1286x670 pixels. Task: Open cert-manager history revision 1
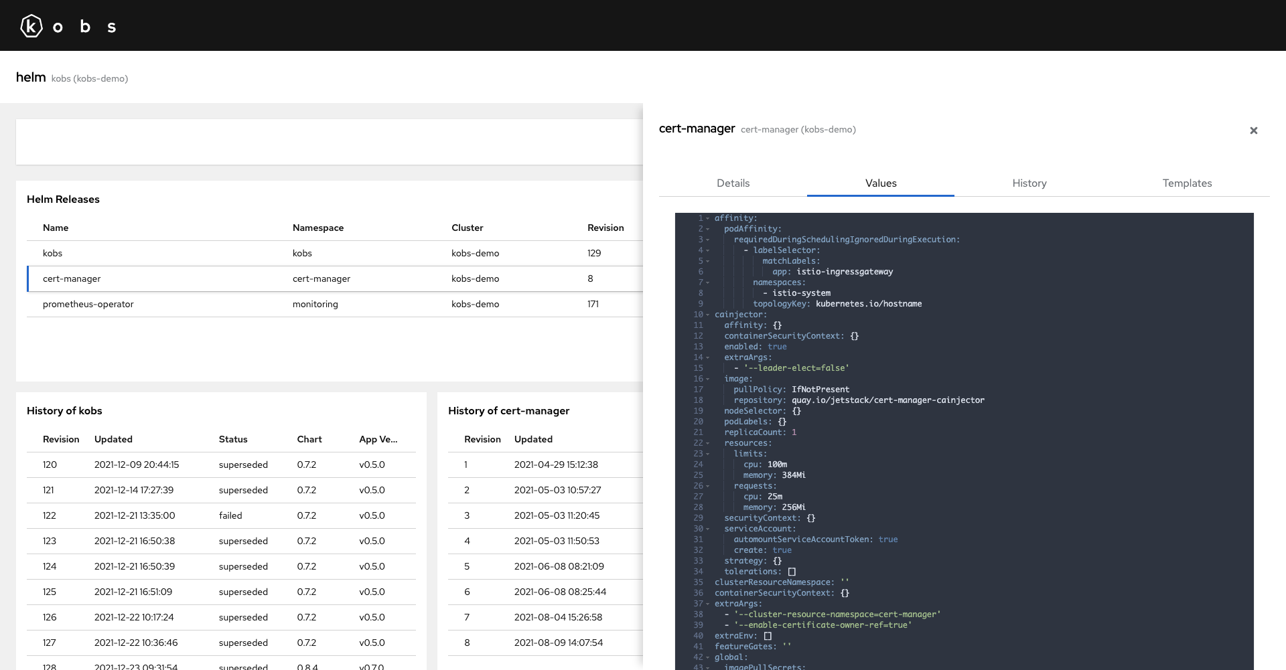coord(545,465)
